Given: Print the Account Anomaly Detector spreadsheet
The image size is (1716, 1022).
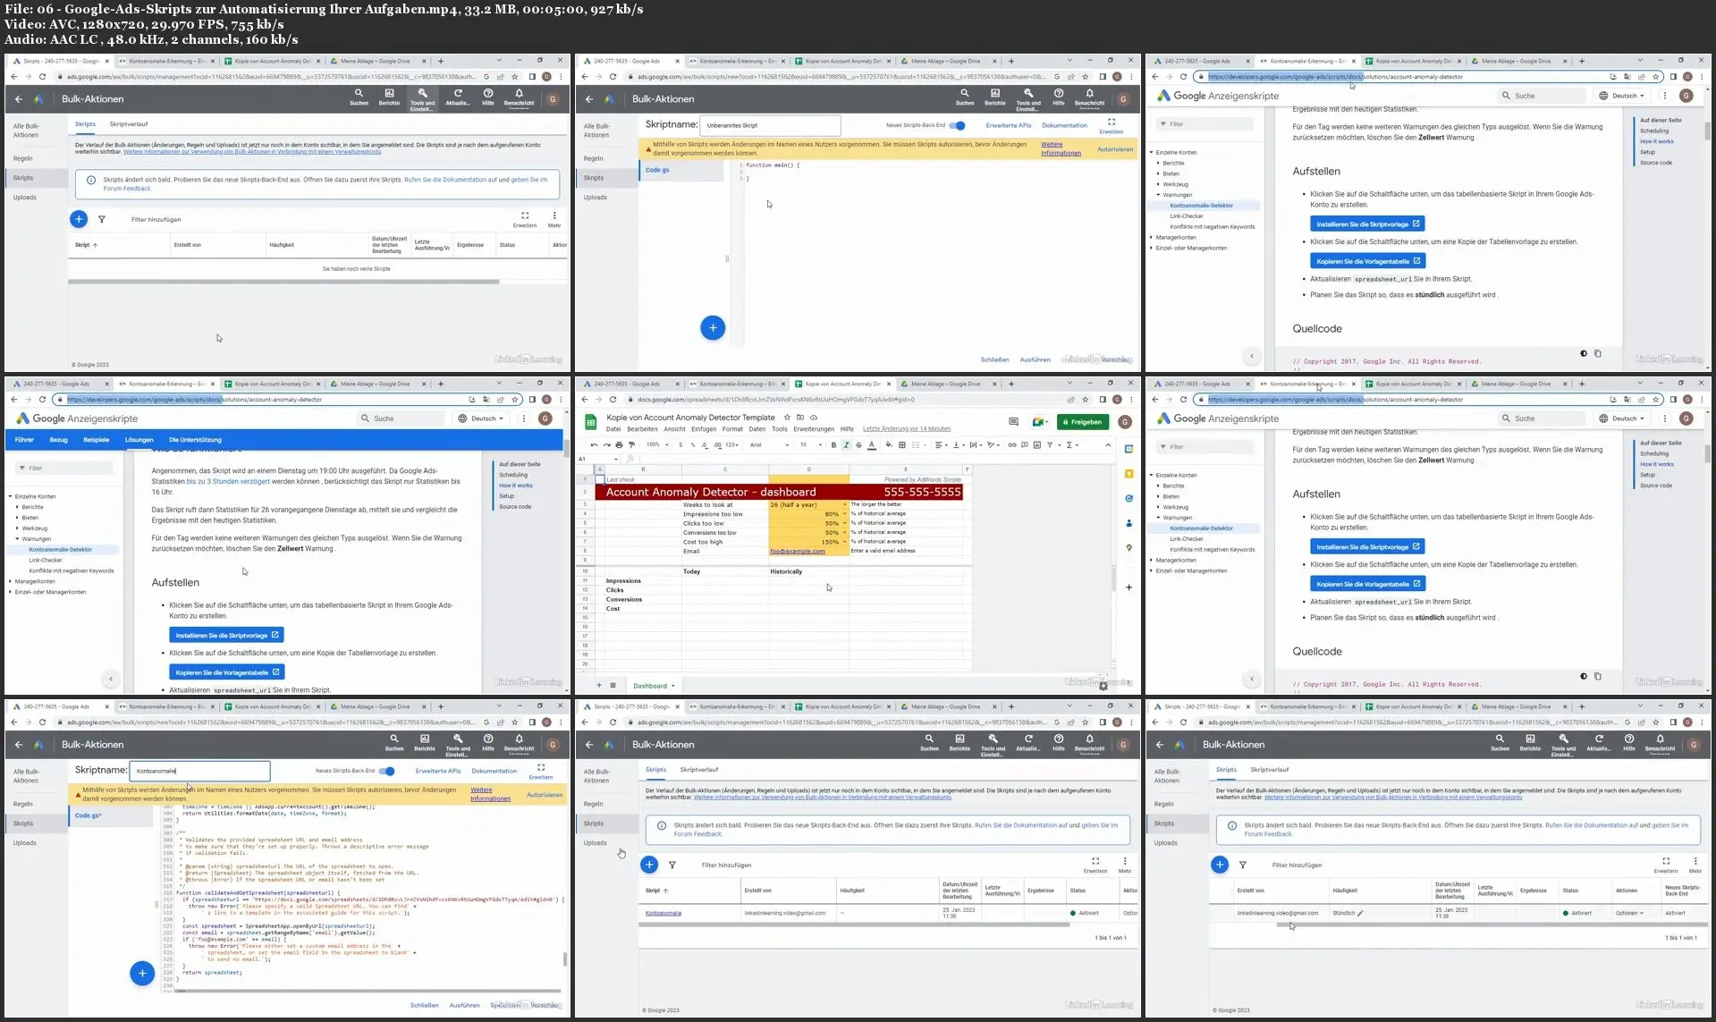Looking at the screenshot, I should [619, 444].
